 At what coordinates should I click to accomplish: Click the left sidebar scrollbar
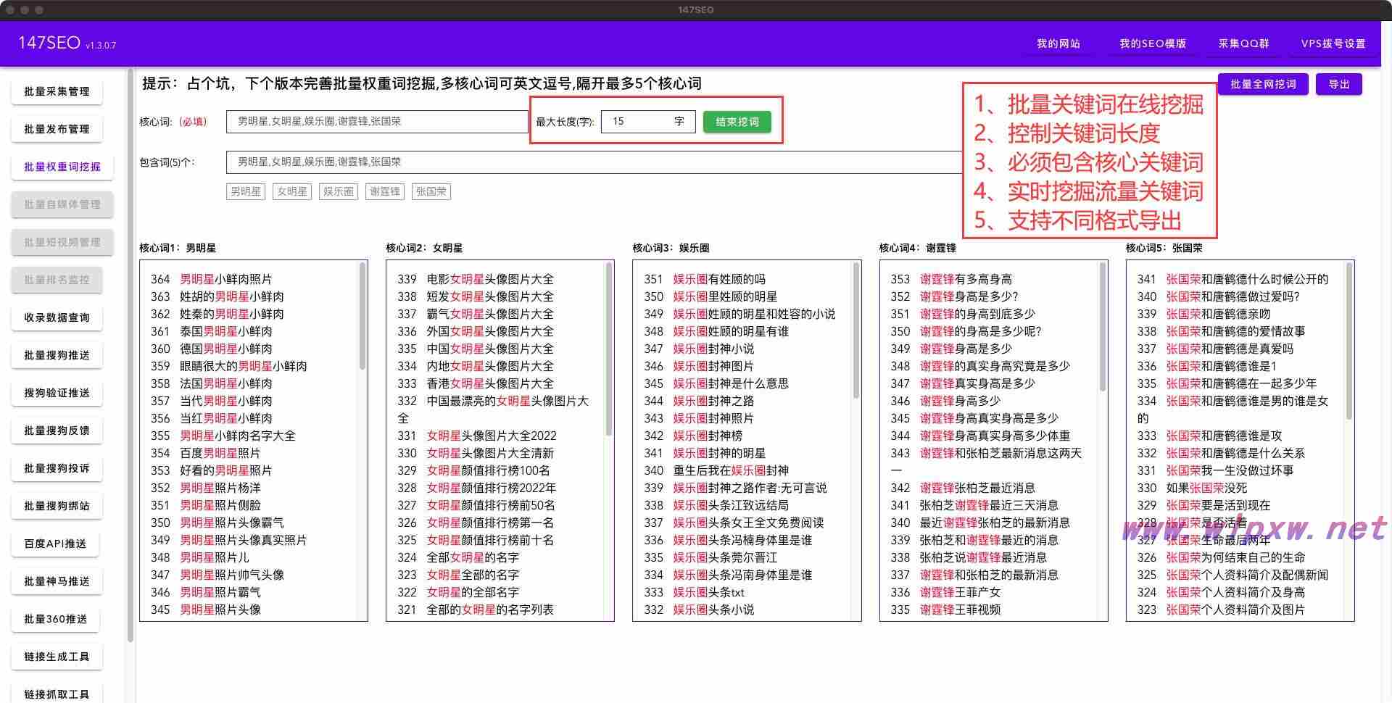pyautogui.click(x=130, y=355)
